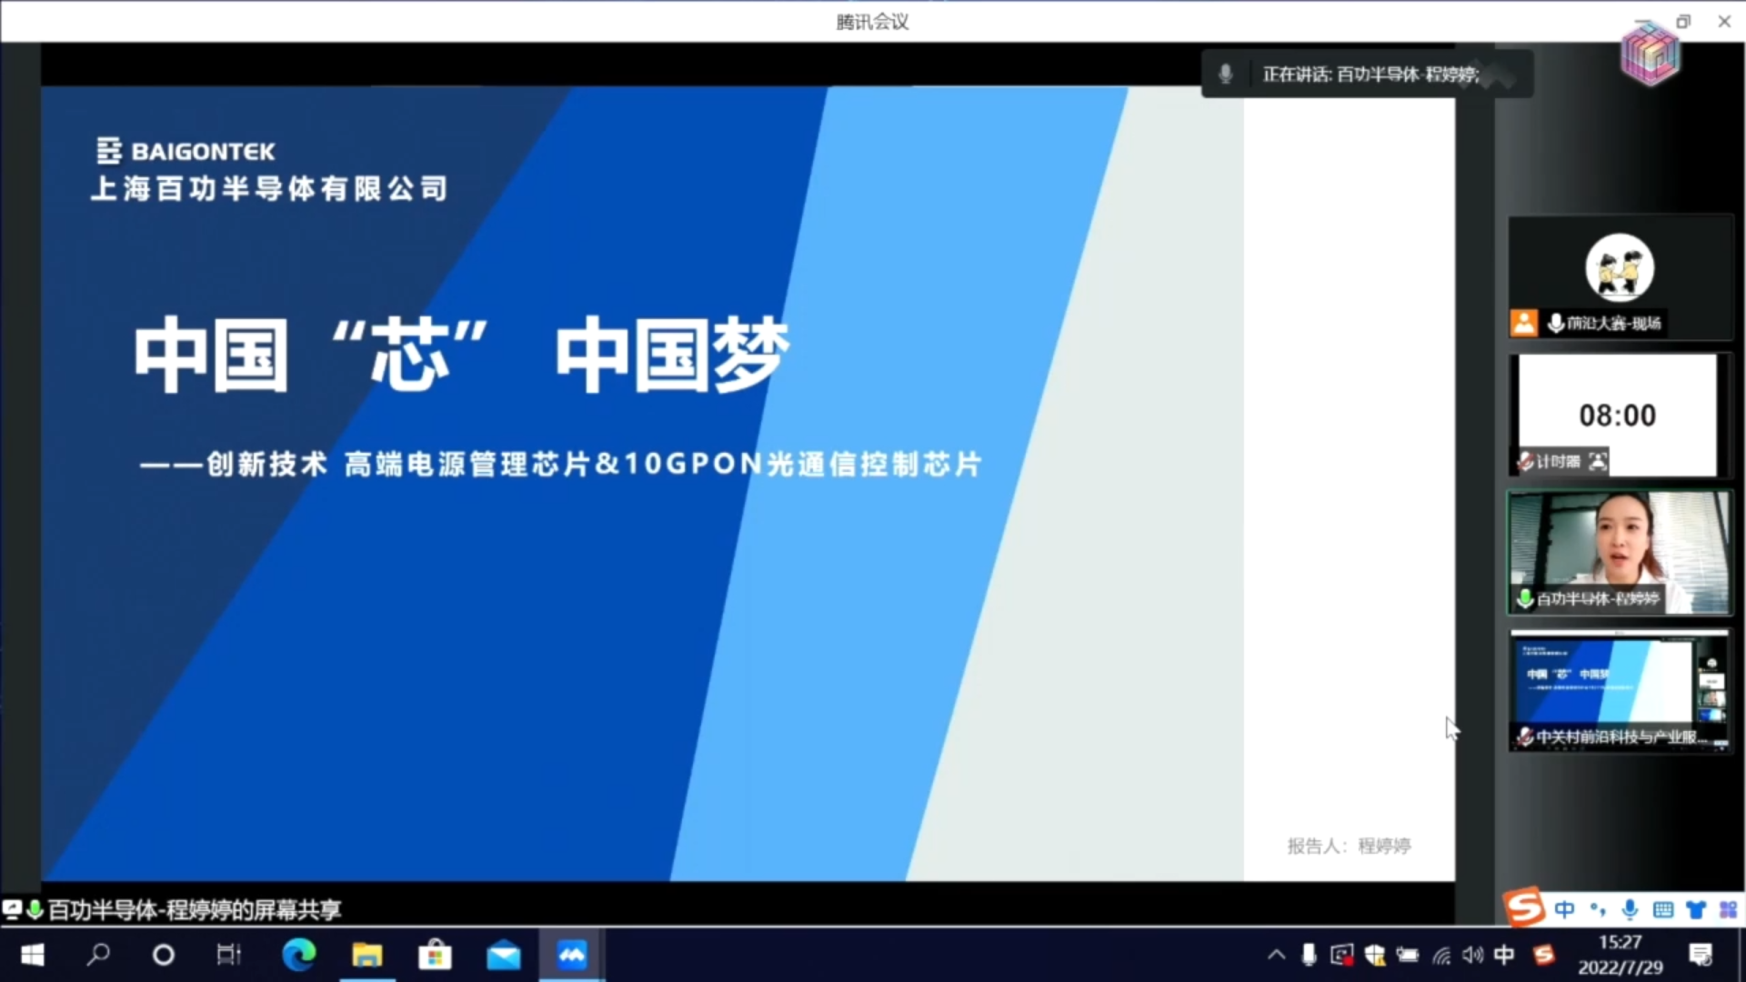Toggle Chinese input mode in the system tray
The image size is (1746, 982).
1505,955
